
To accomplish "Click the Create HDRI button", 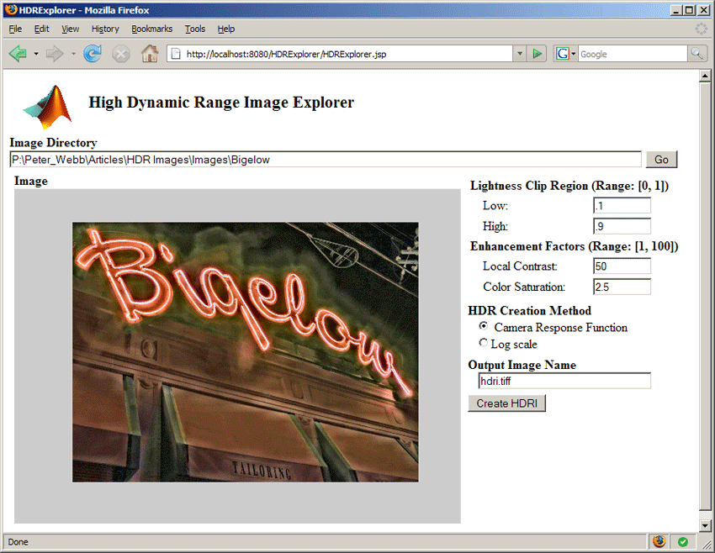I will tap(506, 403).
